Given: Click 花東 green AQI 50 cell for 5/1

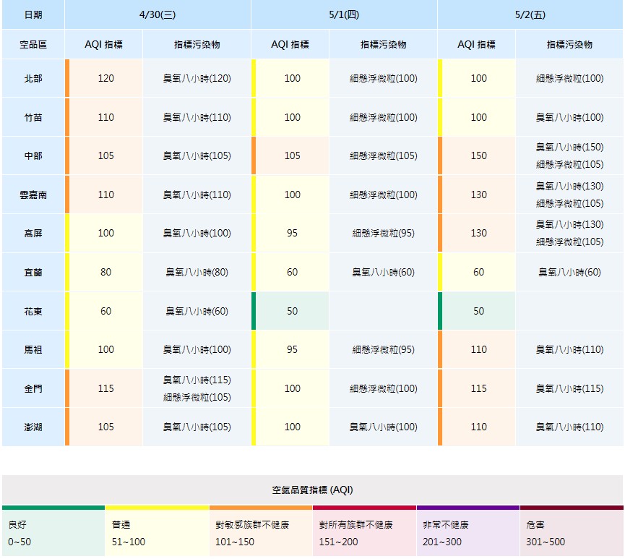Looking at the screenshot, I should pos(292,311).
